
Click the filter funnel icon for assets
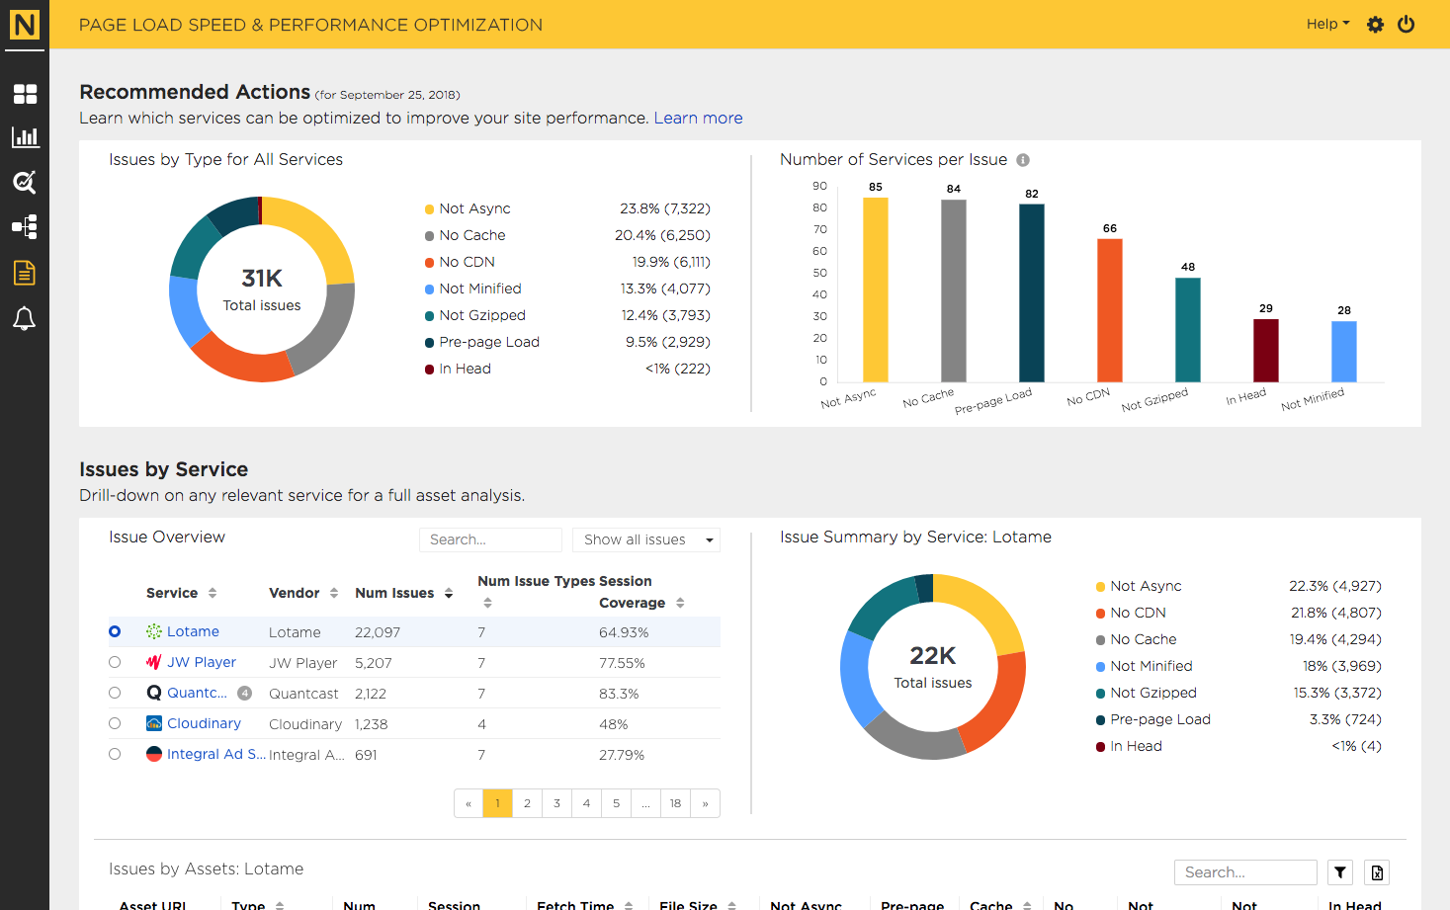tap(1340, 872)
